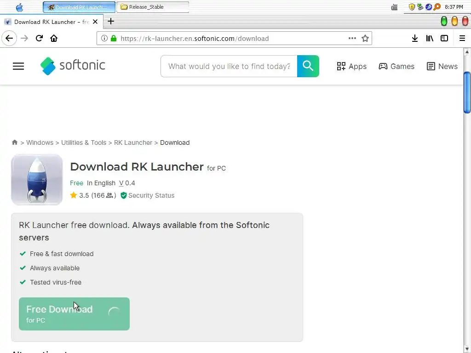Open the browser downloads panel
The height and width of the screenshot is (353, 471).
click(414, 38)
